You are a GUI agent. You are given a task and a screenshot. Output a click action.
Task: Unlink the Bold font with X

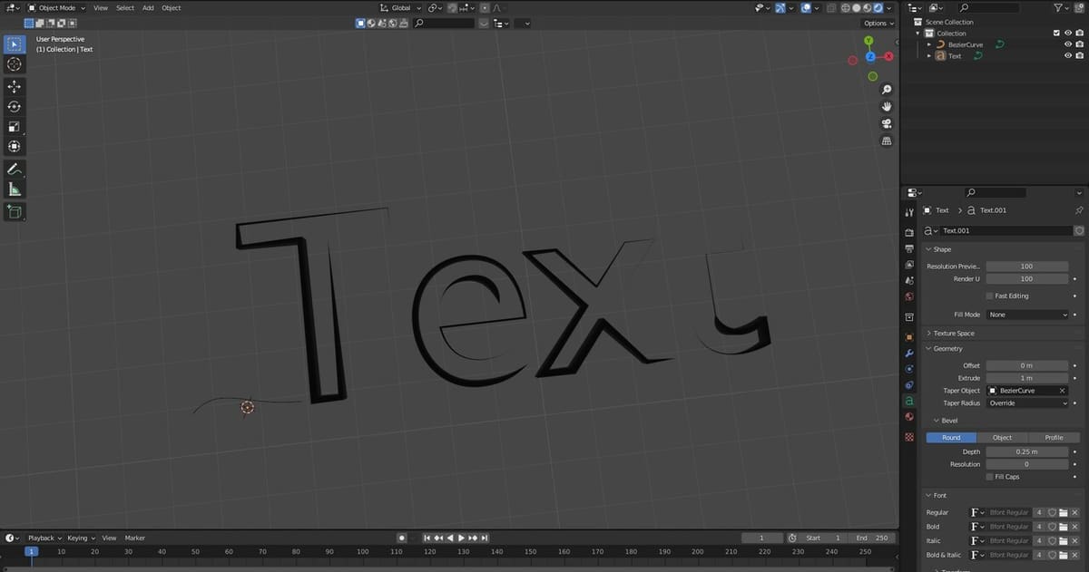1074,527
